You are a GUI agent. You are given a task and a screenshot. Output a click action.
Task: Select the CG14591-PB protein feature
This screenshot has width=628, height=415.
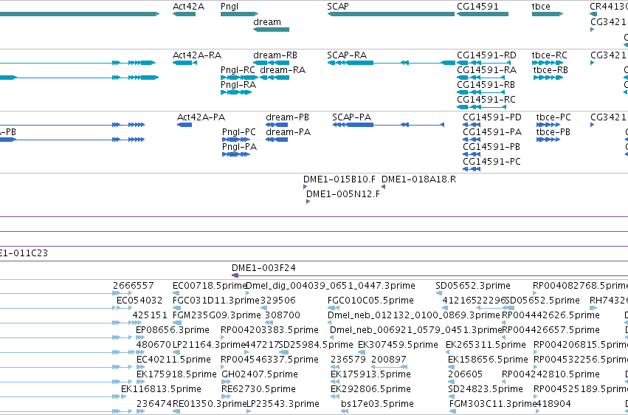click(x=472, y=154)
